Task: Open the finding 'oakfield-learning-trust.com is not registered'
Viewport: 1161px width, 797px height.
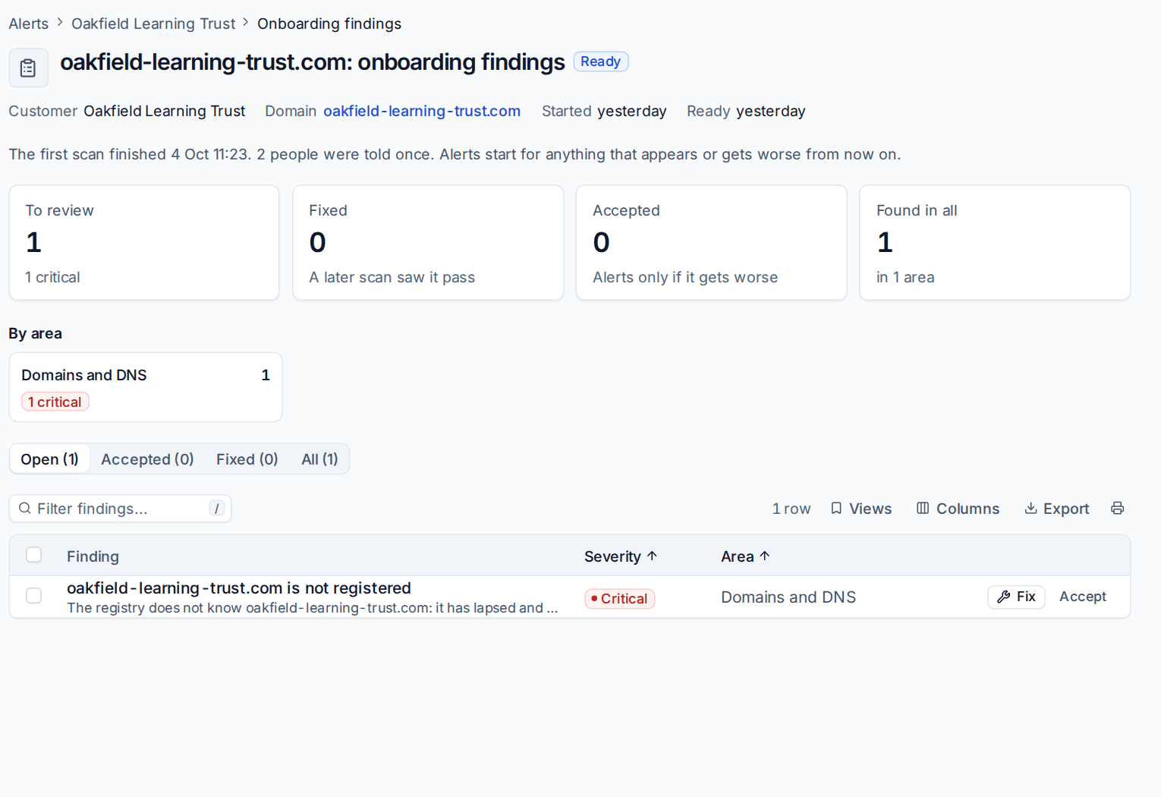Action: tap(239, 588)
